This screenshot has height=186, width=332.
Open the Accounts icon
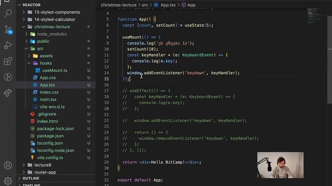(8, 165)
